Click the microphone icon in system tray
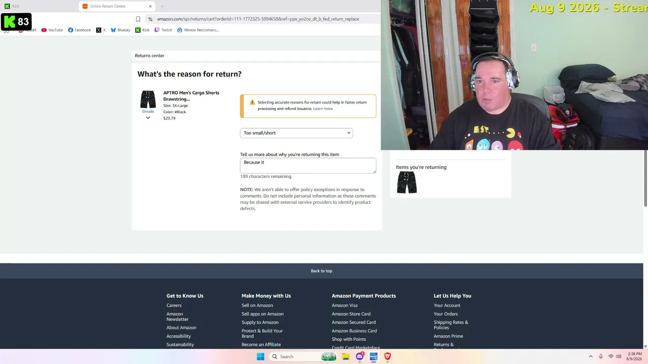 (x=601, y=356)
